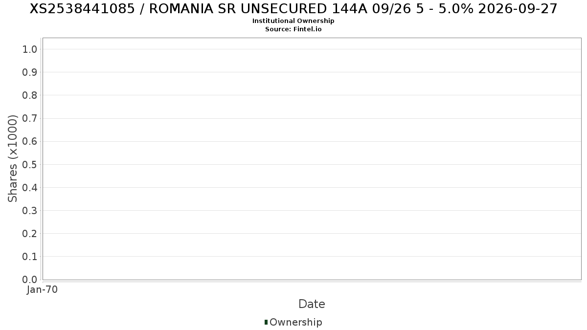Select the 0.1 y-axis tick label
Viewport: 587px width, 330px height.
click(x=30, y=256)
